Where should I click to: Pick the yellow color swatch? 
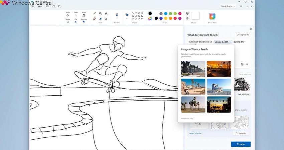tap(166, 18)
